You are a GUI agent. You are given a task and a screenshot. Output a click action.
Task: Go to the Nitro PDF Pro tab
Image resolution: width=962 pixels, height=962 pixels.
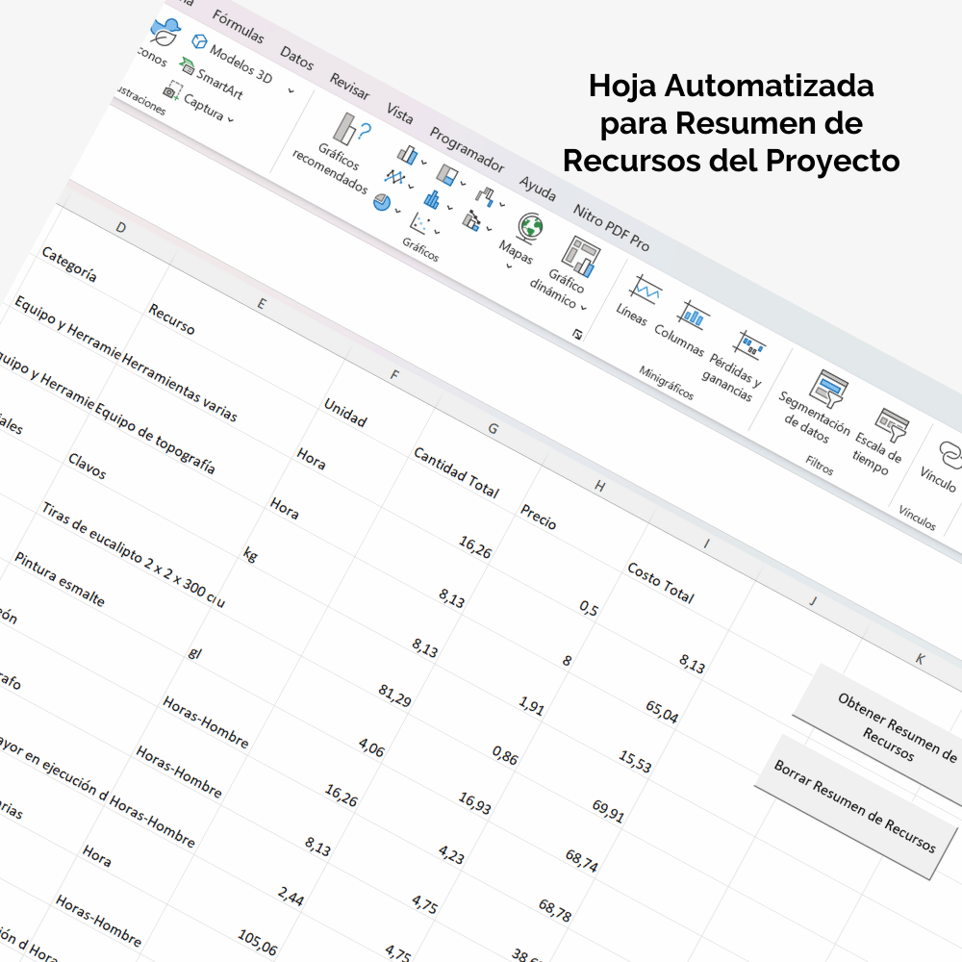(x=610, y=227)
